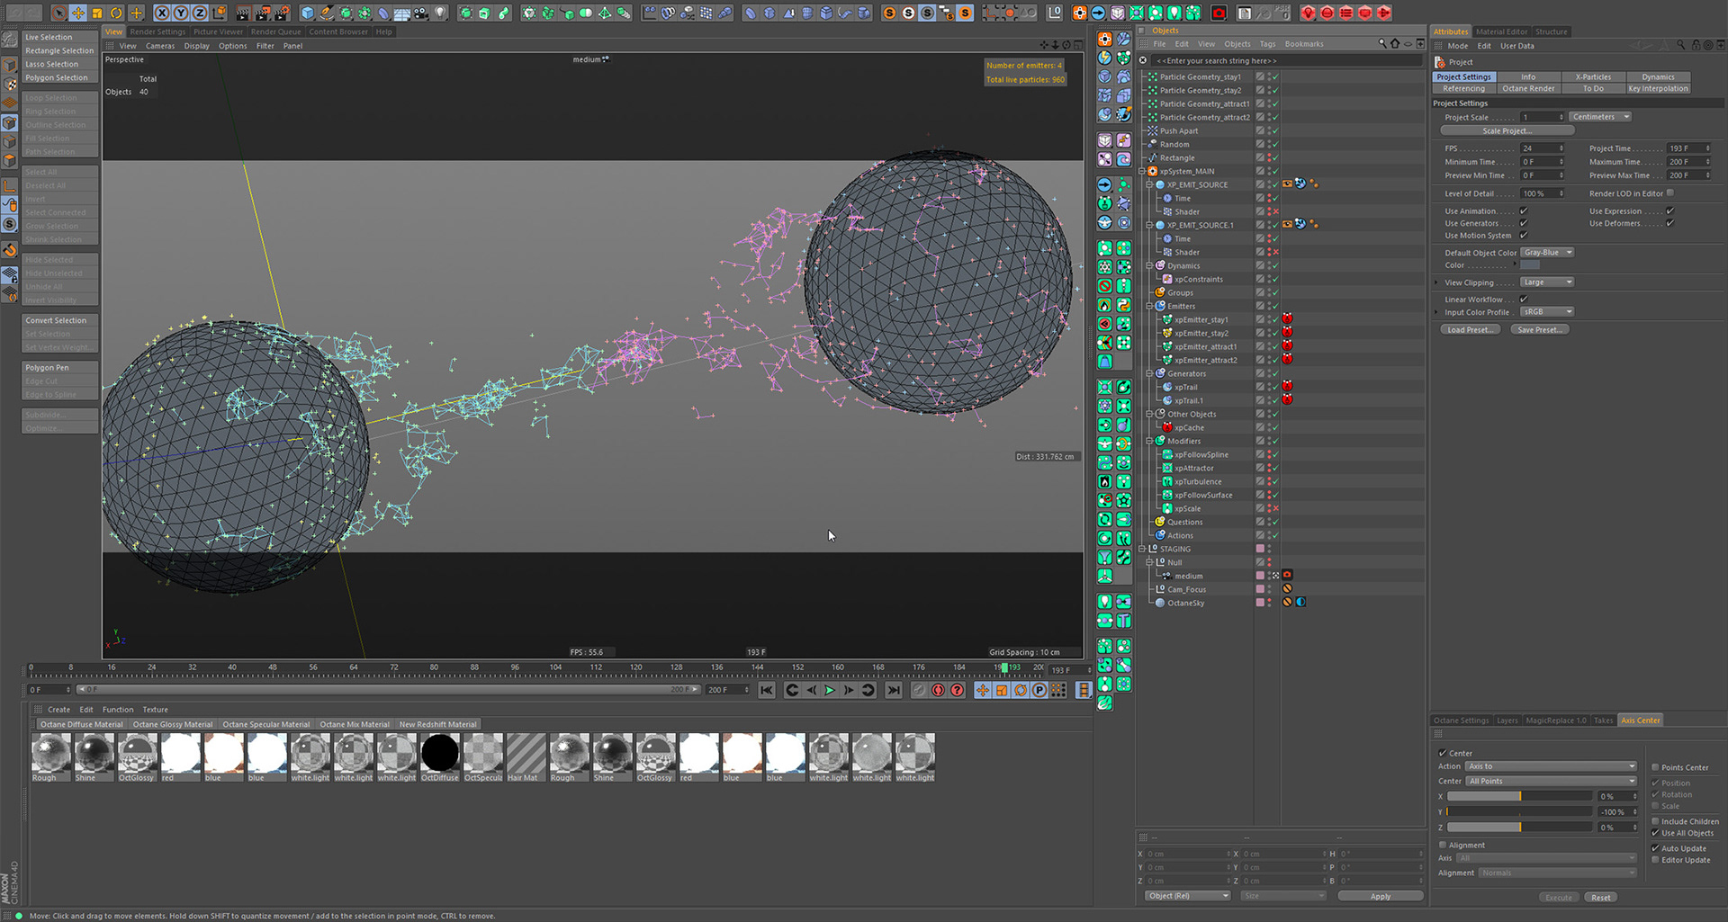1728x922 pixels.
Task: Collapse the Emitters group in Objects
Action: (1149, 306)
